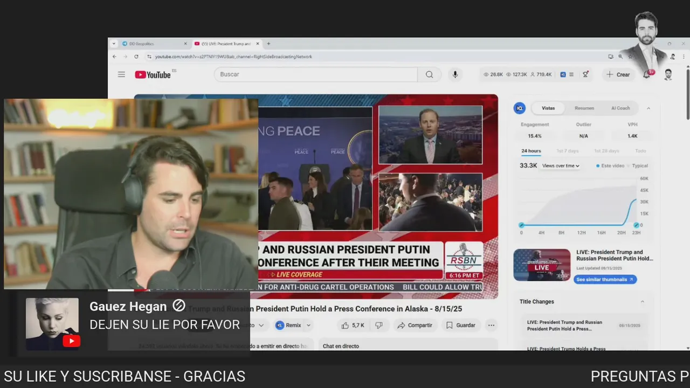690x388 pixels.
Task: Go to YouTube home via logo
Action: [x=153, y=74]
